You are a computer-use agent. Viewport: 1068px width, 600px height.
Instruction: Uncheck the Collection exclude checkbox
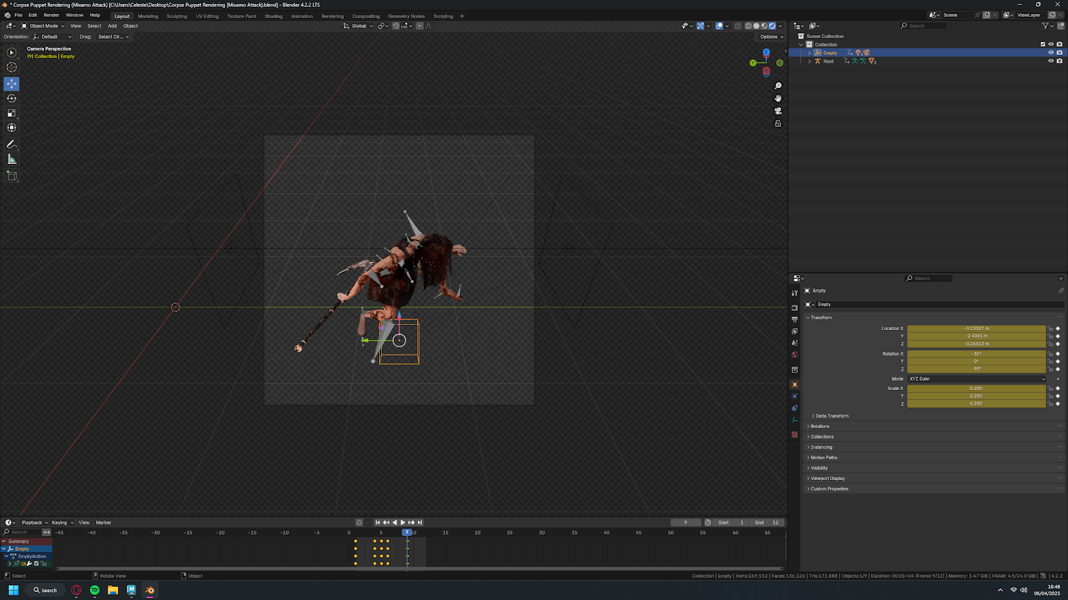[x=1043, y=45]
